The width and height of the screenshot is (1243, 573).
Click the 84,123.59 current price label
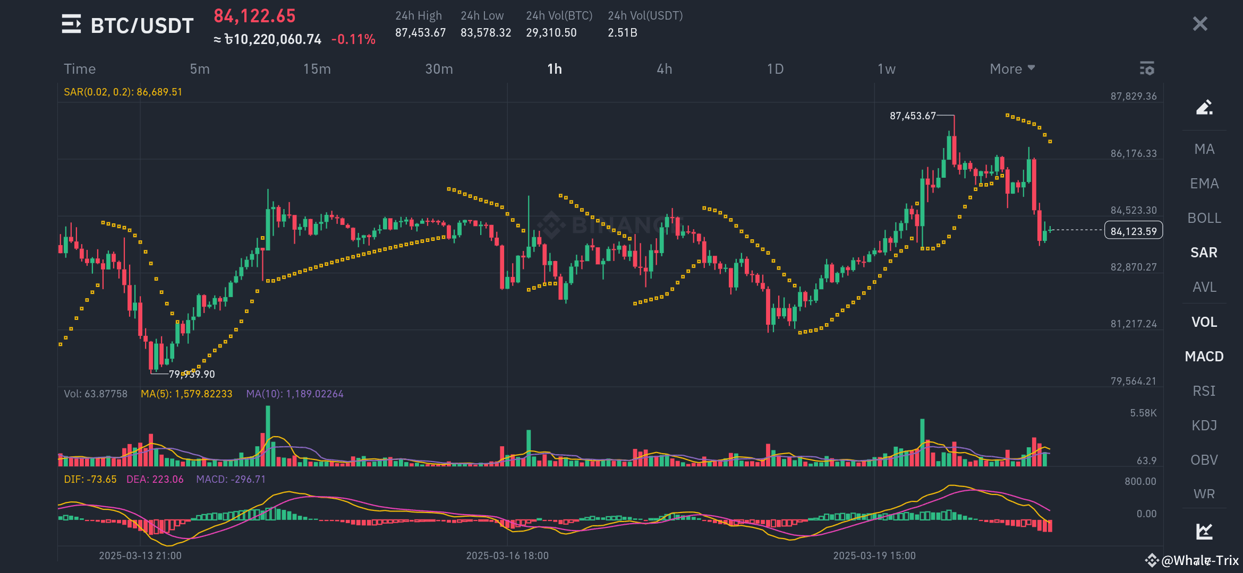pos(1133,230)
